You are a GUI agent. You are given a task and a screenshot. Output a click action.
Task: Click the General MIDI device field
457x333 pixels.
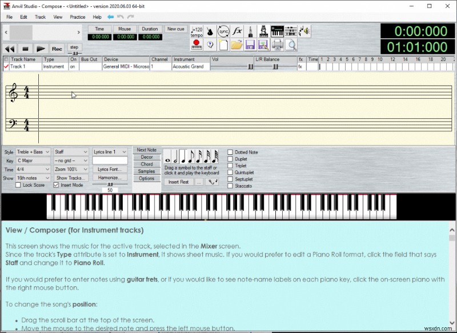[126, 66]
